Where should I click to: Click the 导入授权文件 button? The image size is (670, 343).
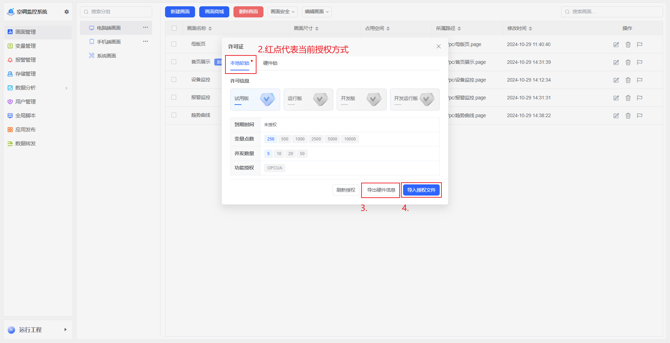(421, 190)
